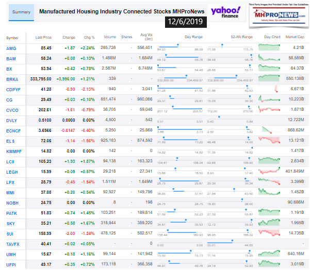
Task: Select BRKA last price 333,795.00
Action: [41, 79]
